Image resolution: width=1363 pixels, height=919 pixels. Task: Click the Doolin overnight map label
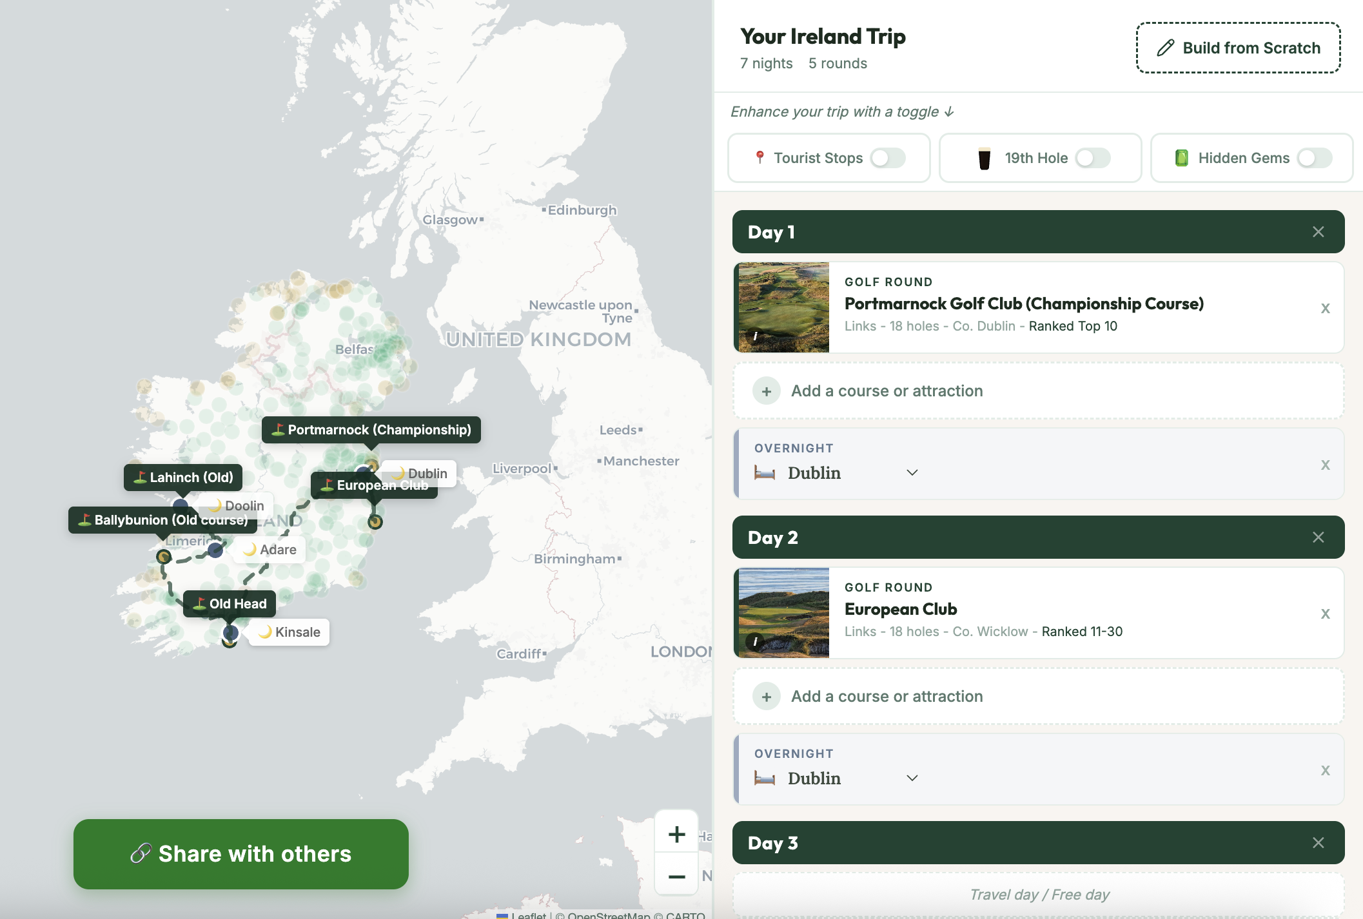click(236, 506)
